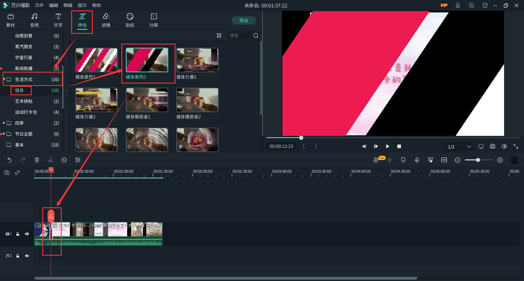Open the speed clock tool

pos(64,160)
